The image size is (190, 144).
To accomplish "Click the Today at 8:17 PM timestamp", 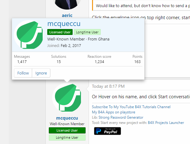I will click(108, 86).
